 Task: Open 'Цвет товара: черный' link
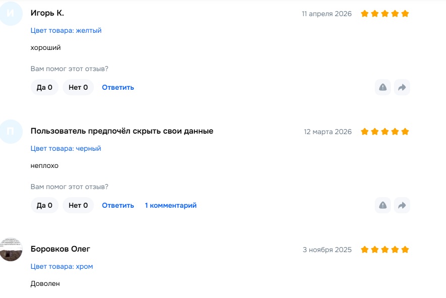click(66, 148)
